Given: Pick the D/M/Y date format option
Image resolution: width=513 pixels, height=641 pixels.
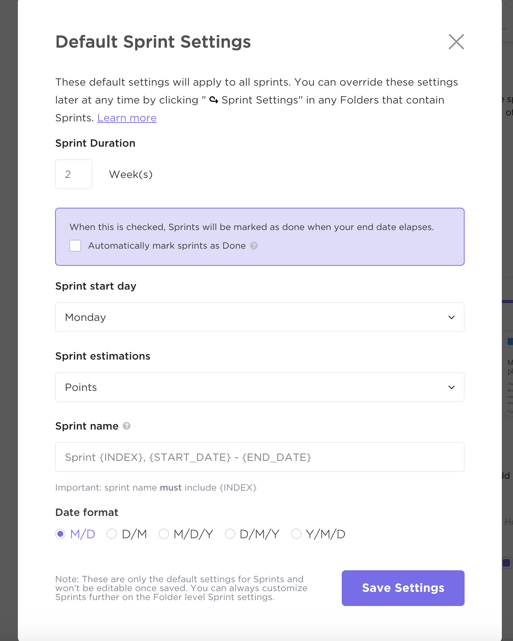Looking at the screenshot, I should point(230,534).
